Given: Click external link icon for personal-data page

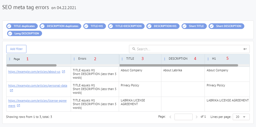Looking at the screenshot, I should 11,91.
